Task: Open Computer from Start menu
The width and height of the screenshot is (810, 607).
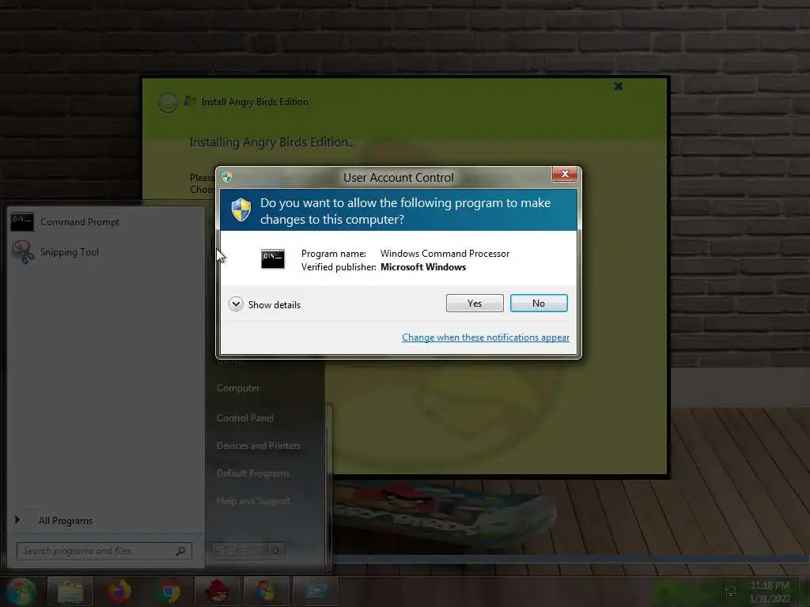Action: [x=237, y=387]
